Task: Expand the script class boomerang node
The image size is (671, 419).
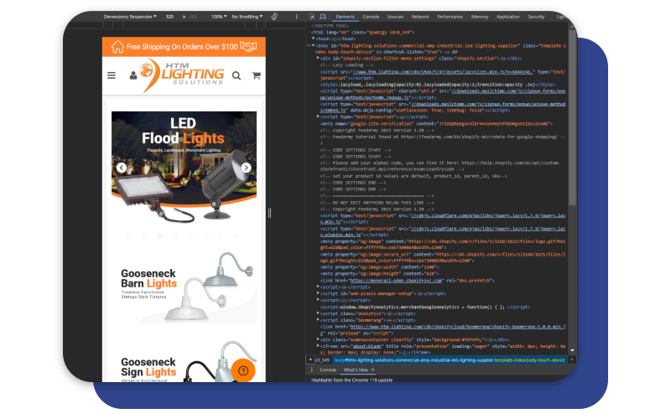Action: tap(318, 320)
